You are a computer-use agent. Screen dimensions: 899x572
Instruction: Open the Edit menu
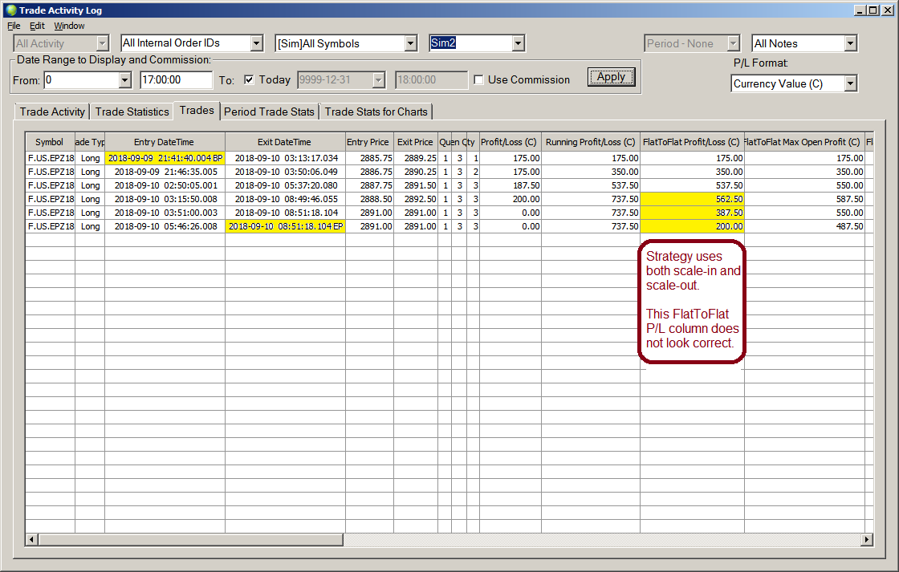pos(37,26)
